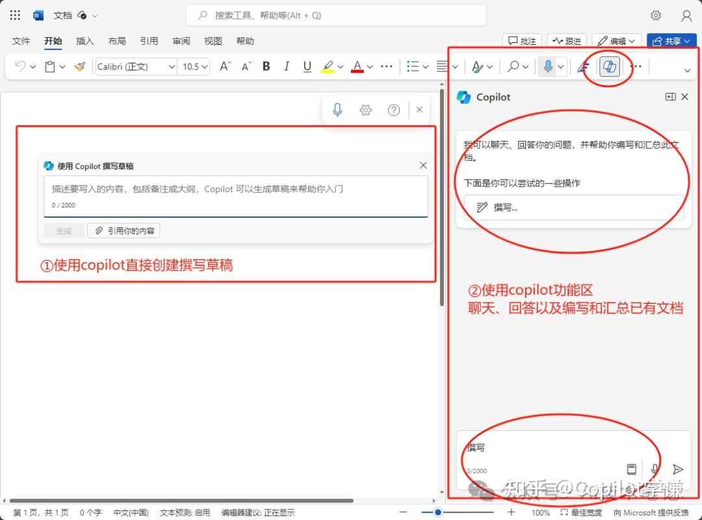Image resolution: width=702 pixels, height=520 pixels.
Task: Select the Format Painter tool
Action: point(80,66)
